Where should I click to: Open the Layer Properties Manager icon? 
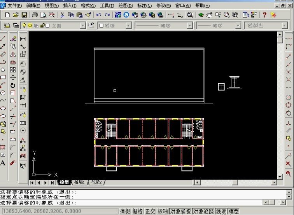click(7, 25)
